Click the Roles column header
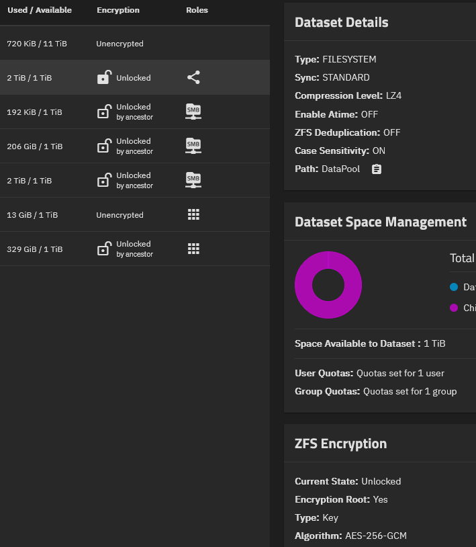The height and width of the screenshot is (547, 476). pyautogui.click(x=197, y=10)
